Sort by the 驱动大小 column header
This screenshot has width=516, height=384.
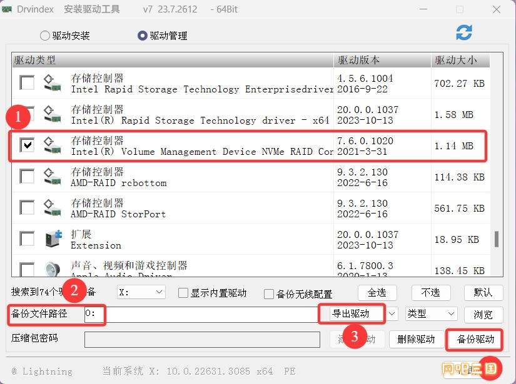(x=460, y=60)
